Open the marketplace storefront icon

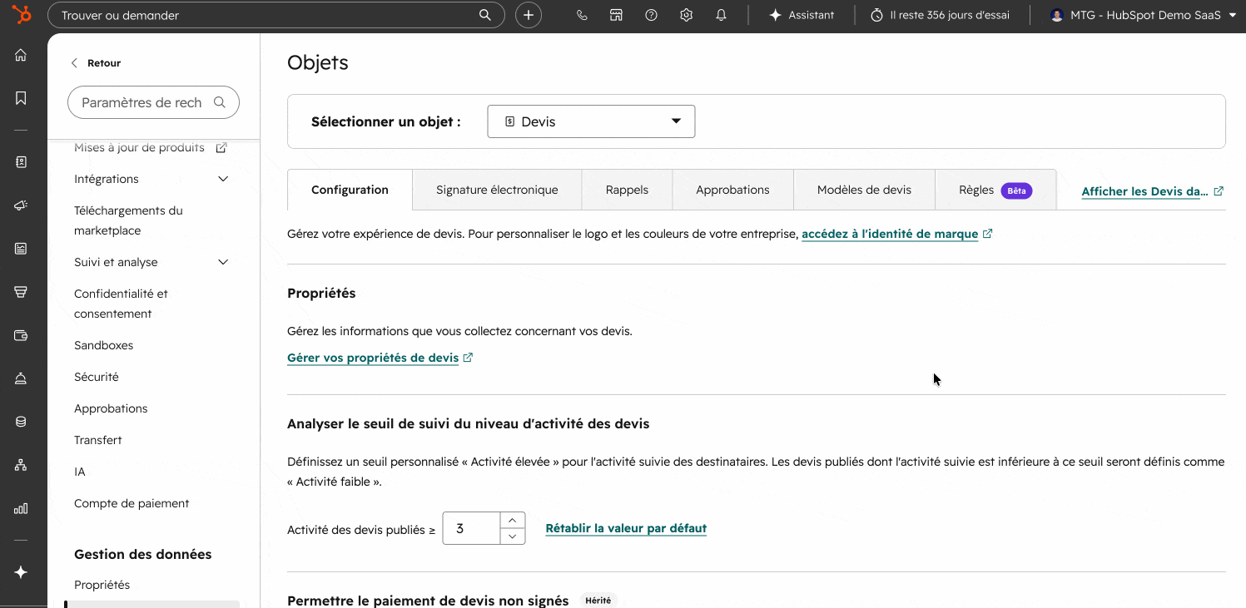[617, 15]
